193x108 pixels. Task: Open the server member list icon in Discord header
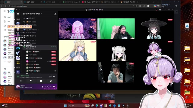(55, 14)
